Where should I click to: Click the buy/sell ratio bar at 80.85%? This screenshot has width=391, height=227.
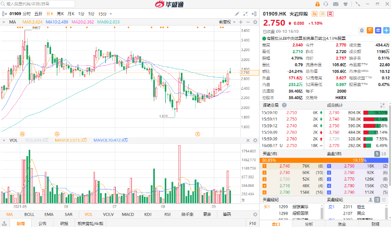tap(324, 160)
